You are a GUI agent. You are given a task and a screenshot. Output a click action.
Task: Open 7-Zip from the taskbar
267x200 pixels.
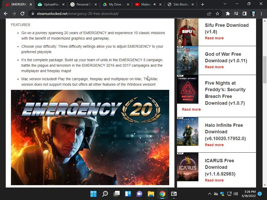pos(174,194)
